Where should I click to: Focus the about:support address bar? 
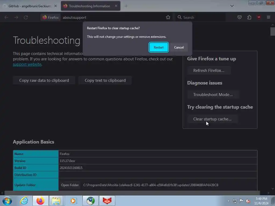coord(112,17)
